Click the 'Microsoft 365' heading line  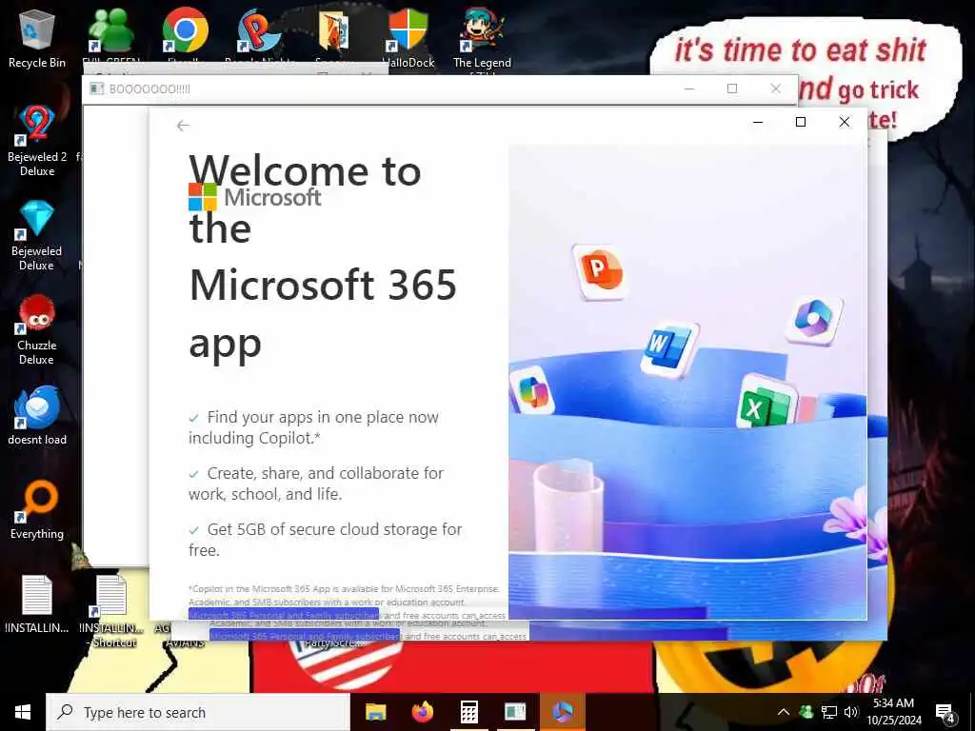pos(323,286)
